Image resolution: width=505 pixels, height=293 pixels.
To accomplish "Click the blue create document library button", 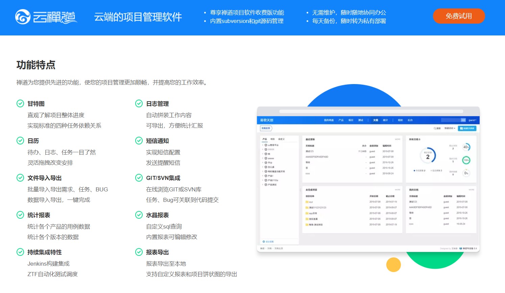I will pos(467,128).
